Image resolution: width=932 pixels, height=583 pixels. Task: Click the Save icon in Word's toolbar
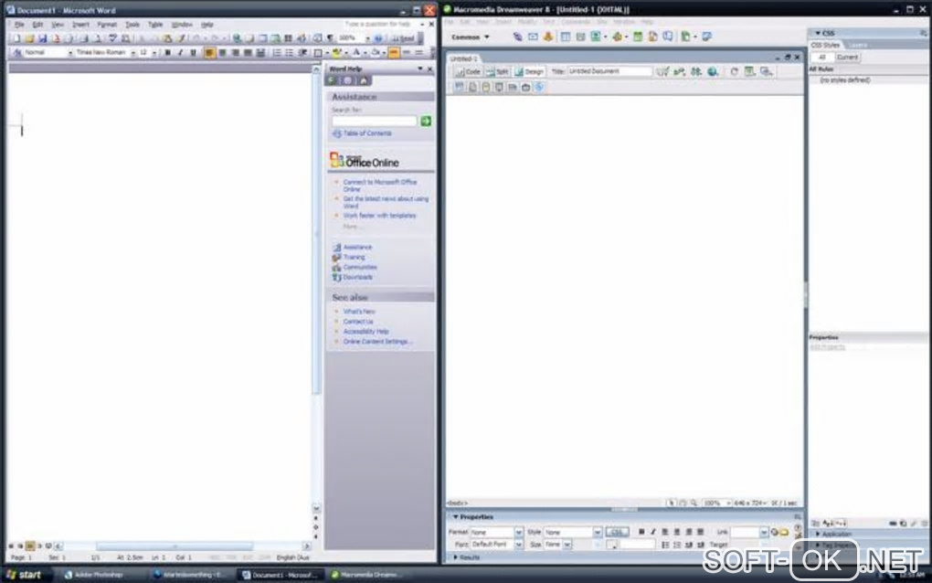point(42,38)
